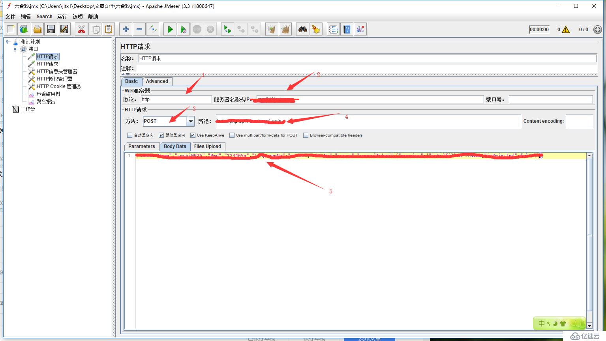Open the 聚合报告 listener
Image resolution: width=606 pixels, height=341 pixels.
46,101
